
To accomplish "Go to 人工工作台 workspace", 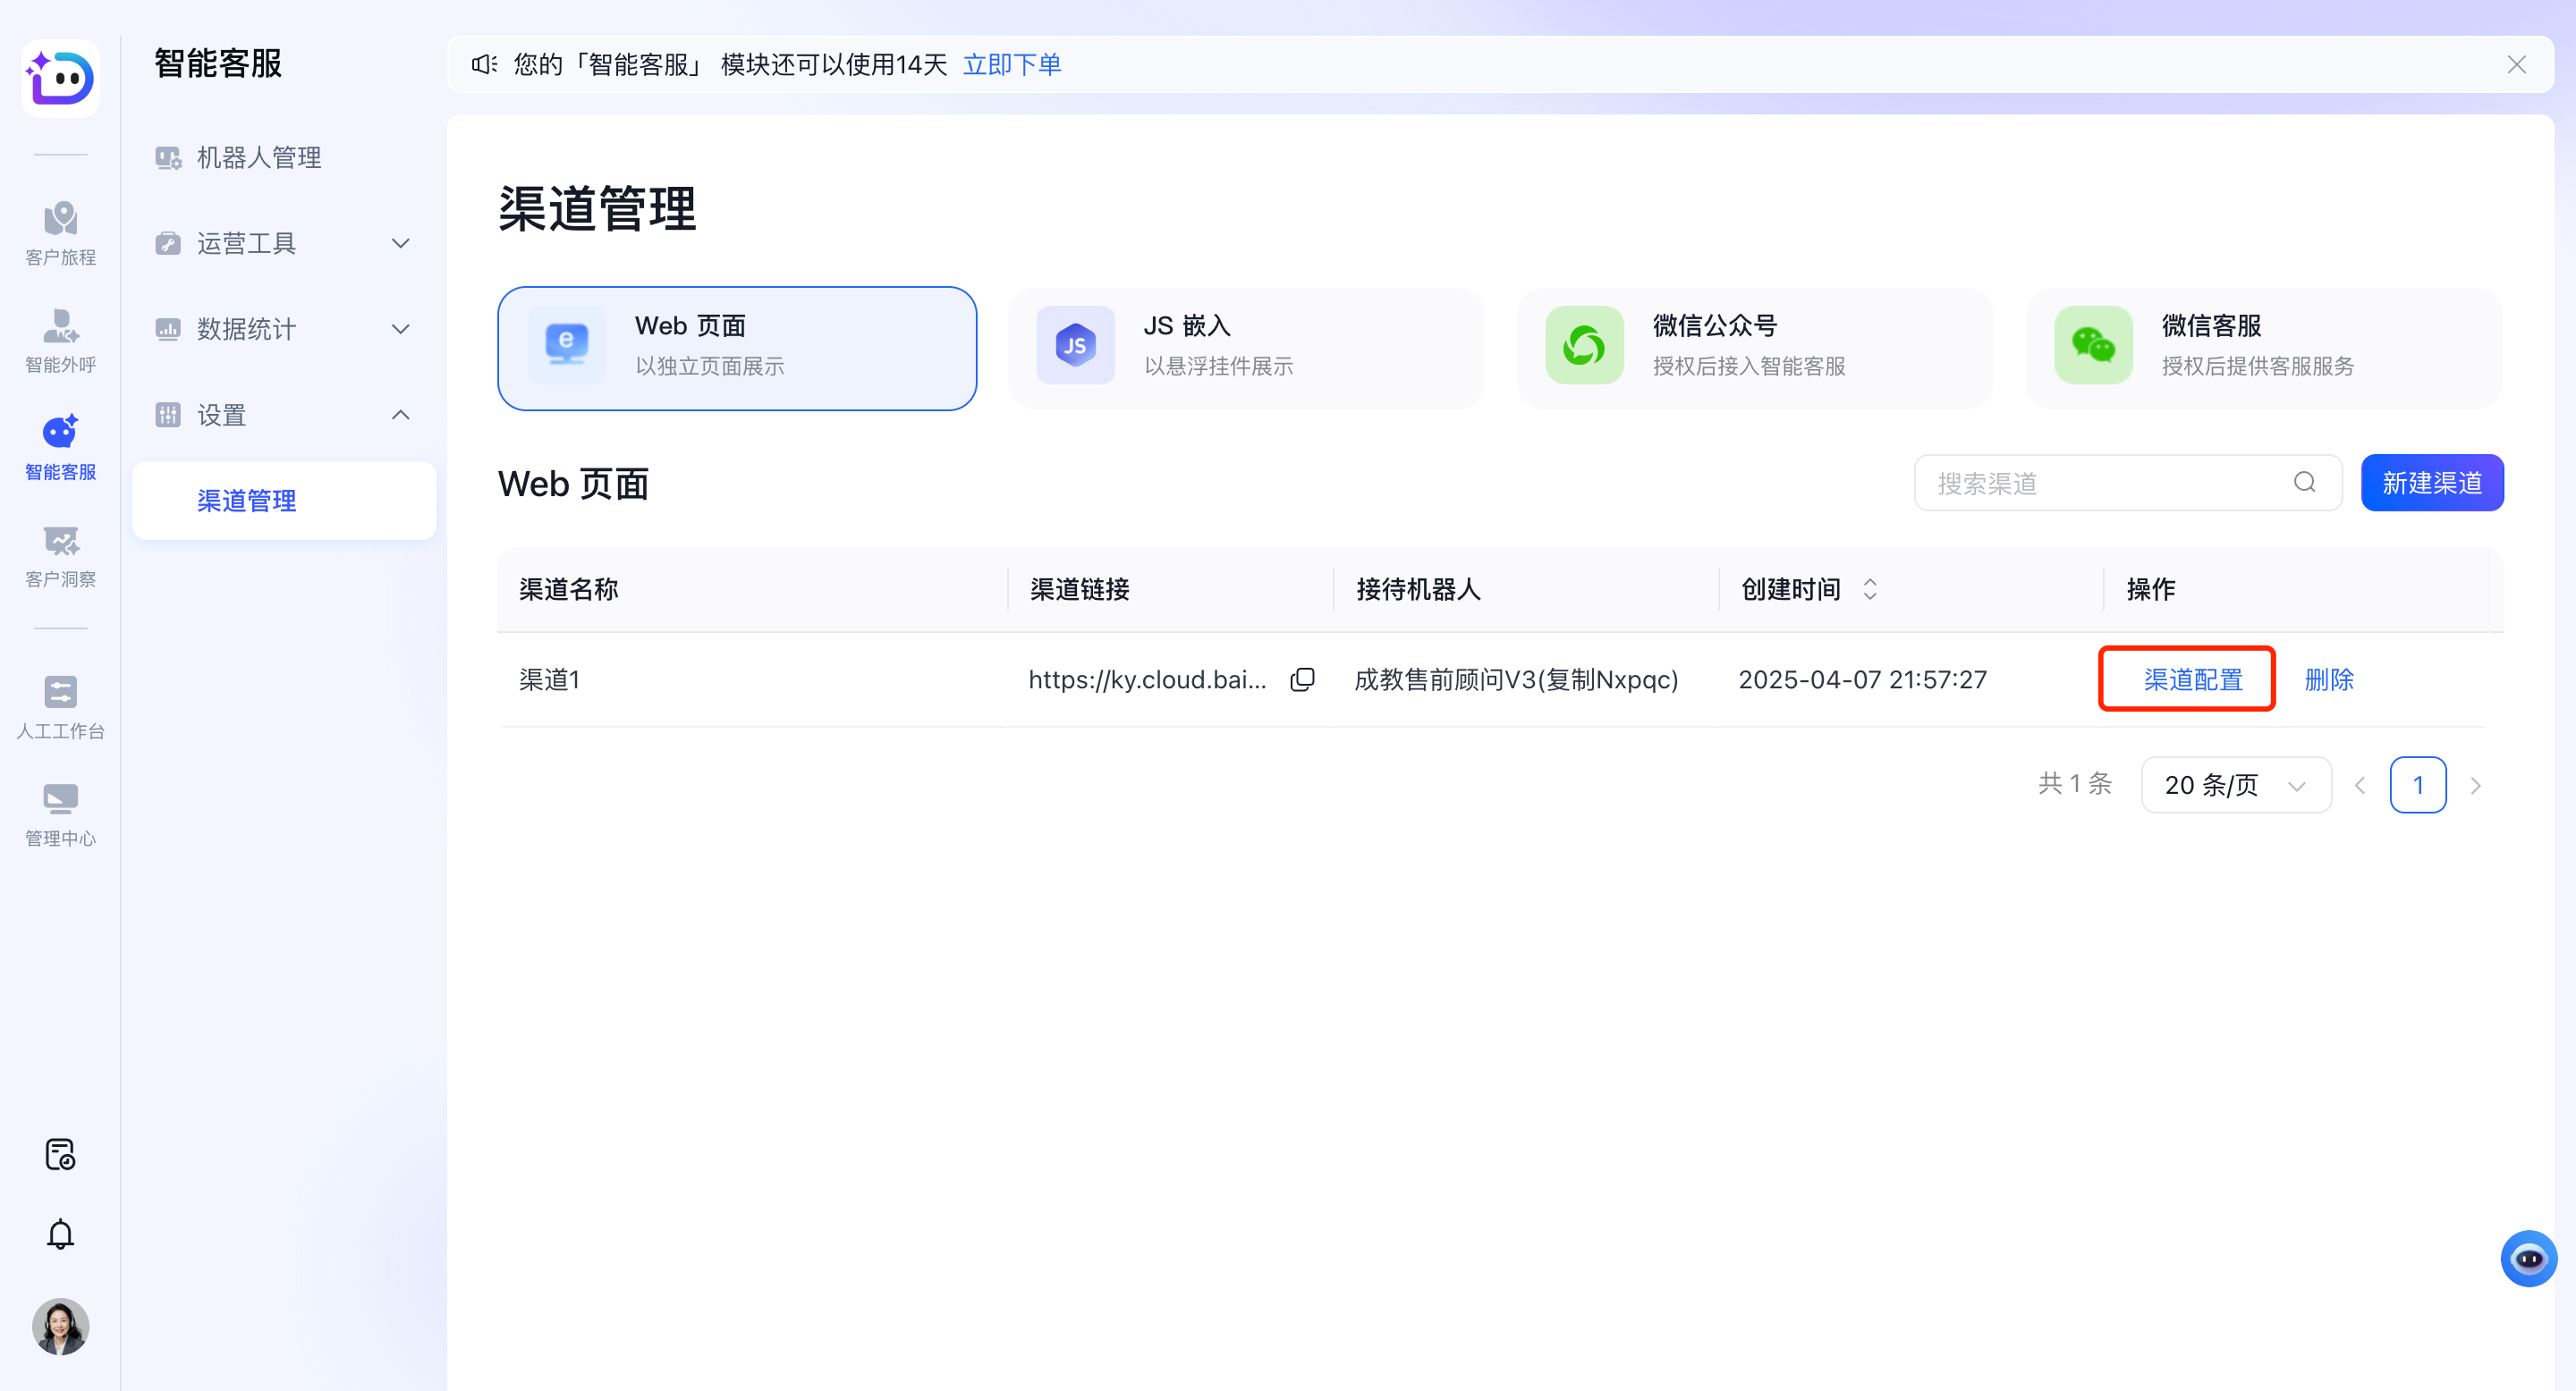I will point(60,704).
